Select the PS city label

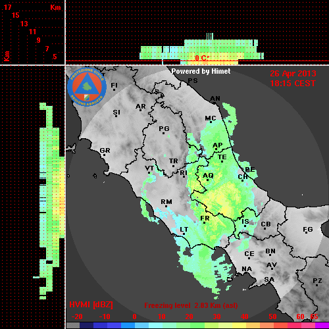click(x=193, y=81)
